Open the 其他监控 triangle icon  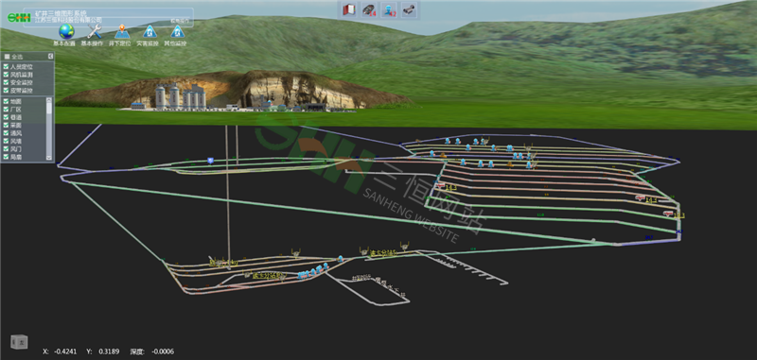pyautogui.click(x=177, y=32)
